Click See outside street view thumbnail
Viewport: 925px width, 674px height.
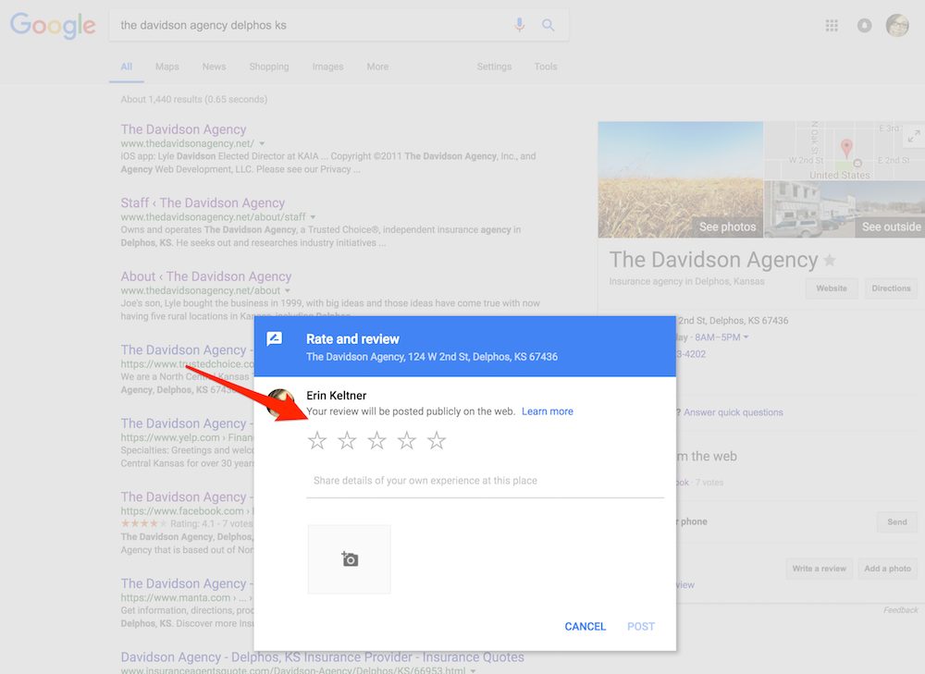click(845, 209)
